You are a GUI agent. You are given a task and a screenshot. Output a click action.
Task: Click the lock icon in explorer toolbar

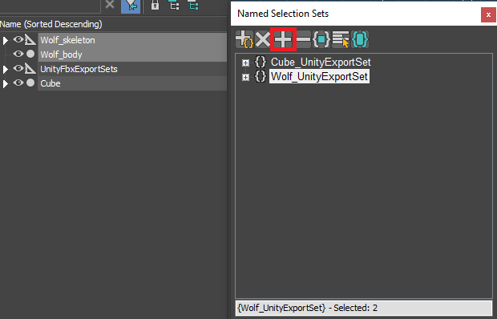pyautogui.click(x=155, y=5)
